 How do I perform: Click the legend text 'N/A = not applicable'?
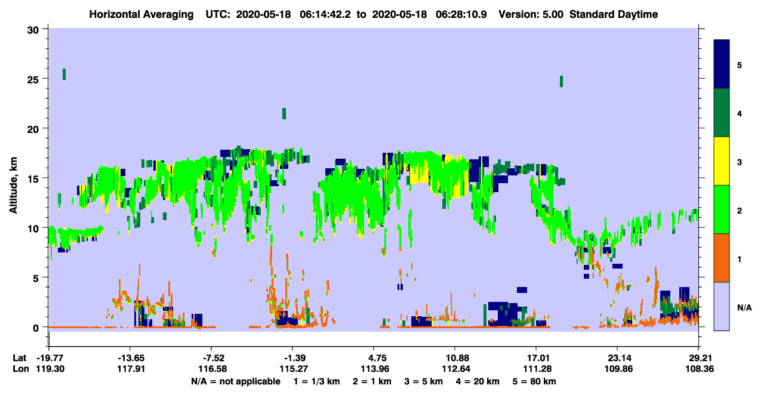coord(235,381)
